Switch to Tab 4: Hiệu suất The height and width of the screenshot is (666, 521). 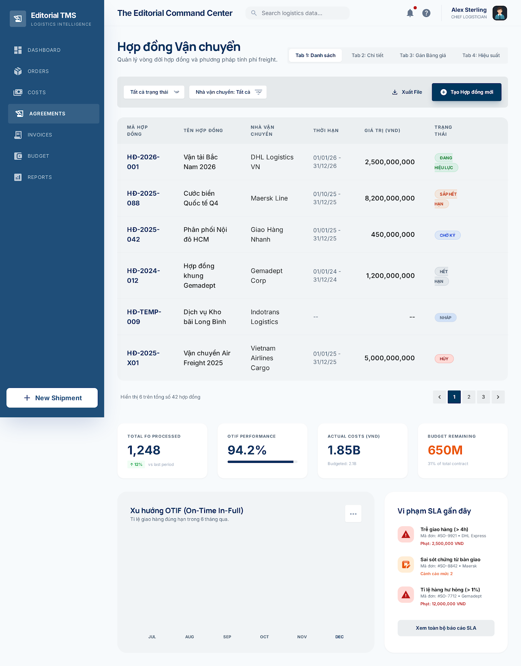click(481, 55)
